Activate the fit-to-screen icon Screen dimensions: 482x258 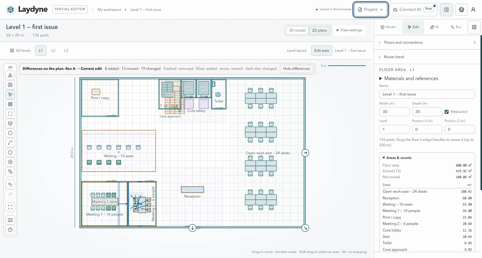(10, 207)
